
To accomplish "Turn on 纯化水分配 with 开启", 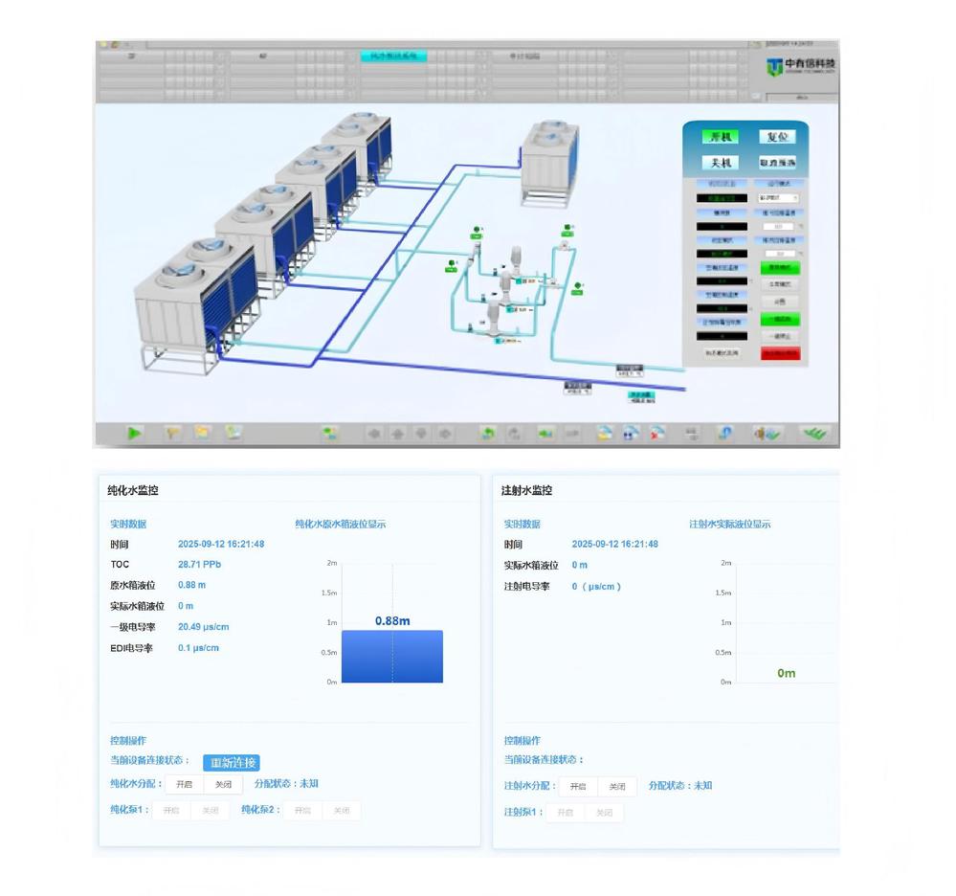I will [184, 785].
